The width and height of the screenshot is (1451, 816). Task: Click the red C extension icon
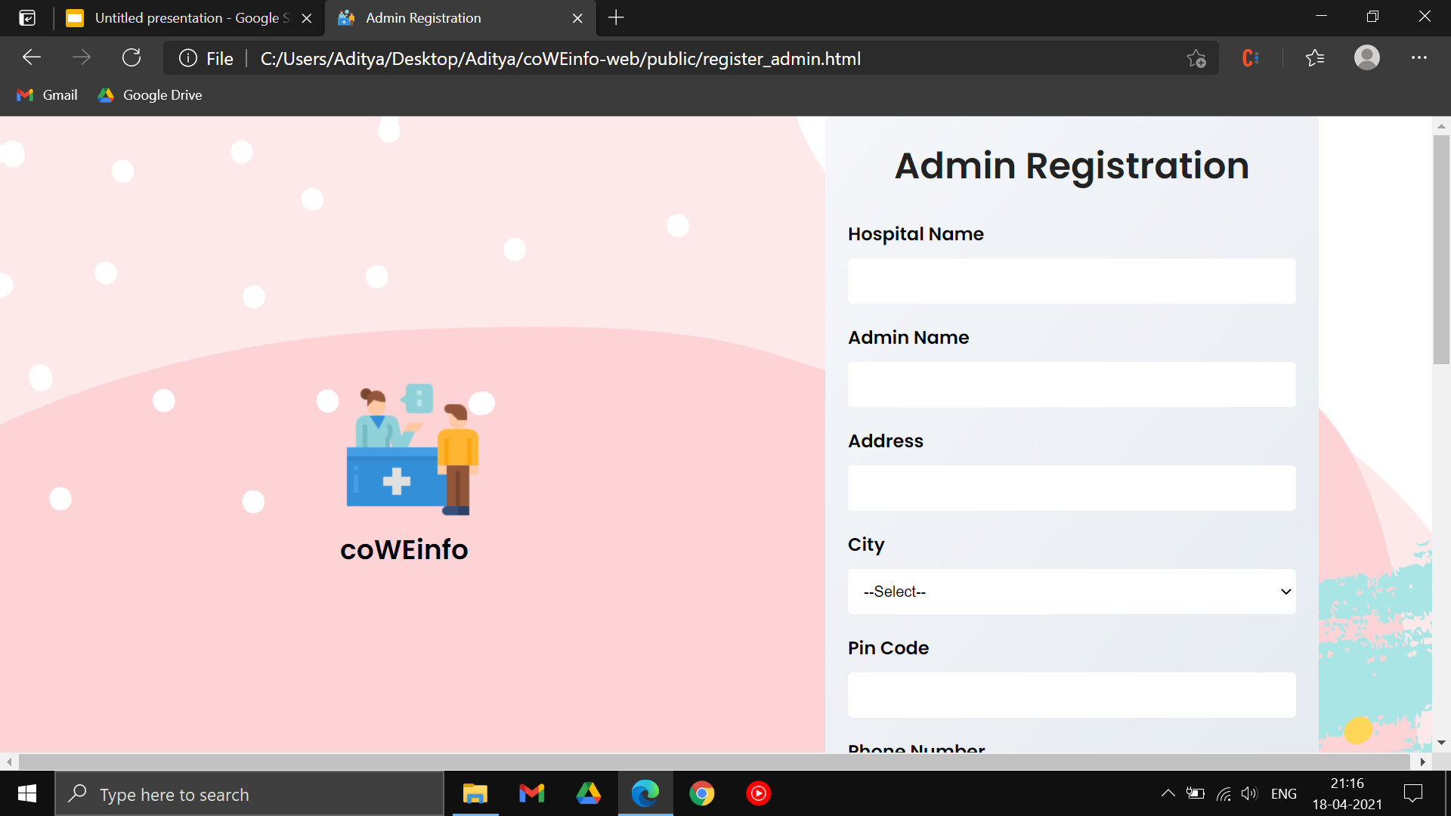coord(1250,58)
